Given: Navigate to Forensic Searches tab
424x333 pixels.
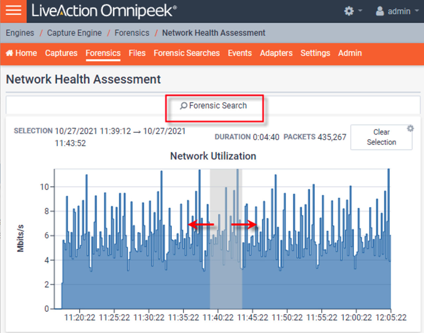Looking at the screenshot, I should click(186, 53).
